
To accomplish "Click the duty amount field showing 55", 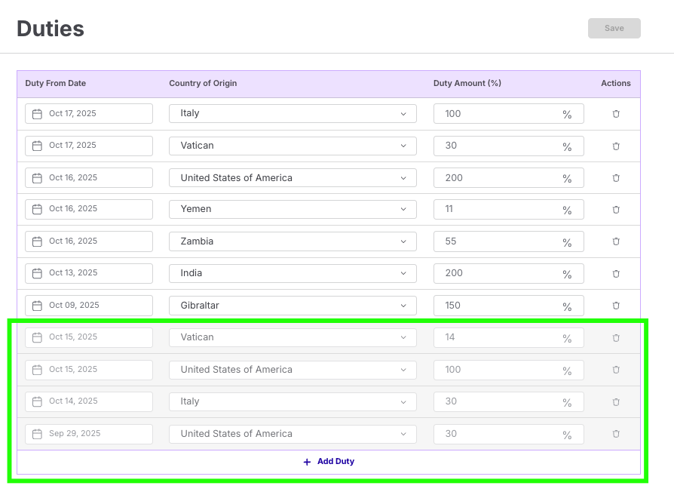I will click(498, 241).
